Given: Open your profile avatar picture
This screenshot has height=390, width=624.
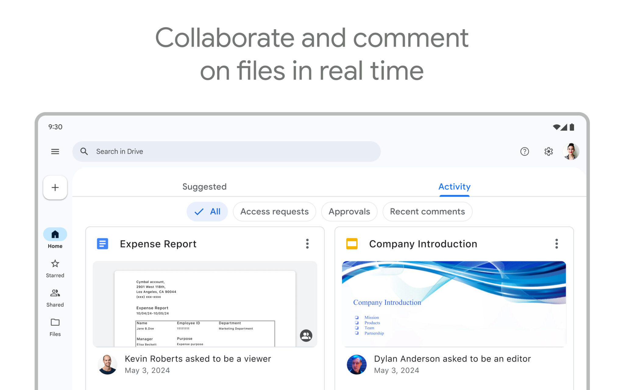Looking at the screenshot, I should (571, 151).
